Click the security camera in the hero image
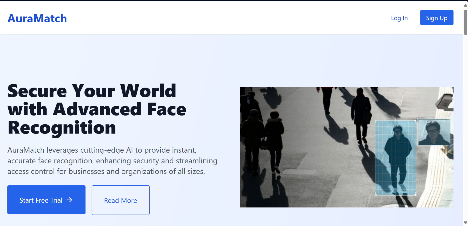 [x=445, y=102]
